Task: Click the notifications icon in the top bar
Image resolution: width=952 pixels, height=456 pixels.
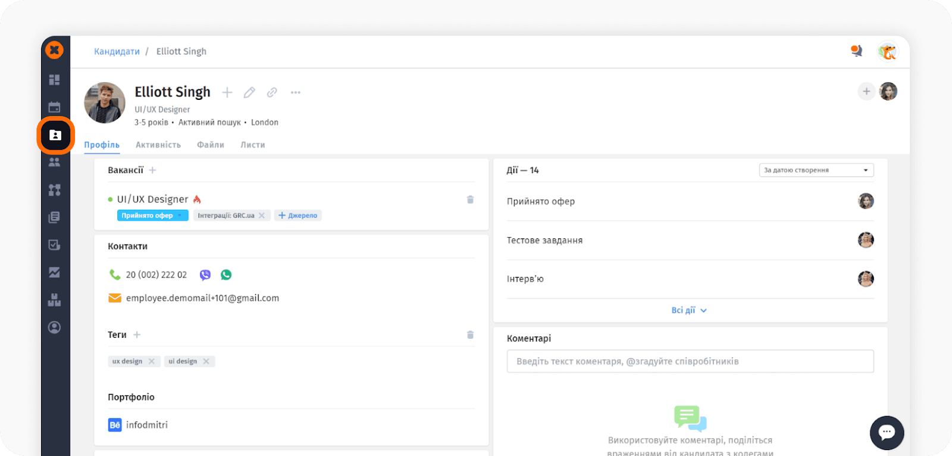Action: coord(856,51)
